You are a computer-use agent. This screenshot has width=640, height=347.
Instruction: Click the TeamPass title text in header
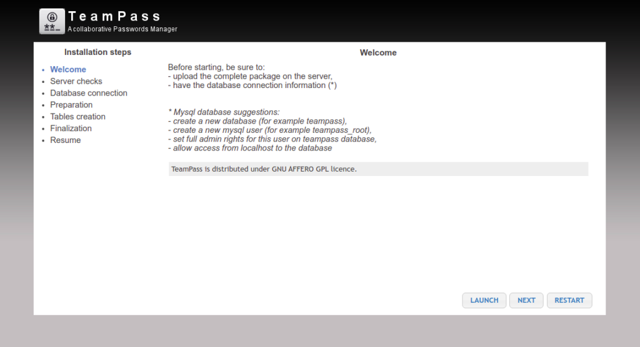click(114, 16)
